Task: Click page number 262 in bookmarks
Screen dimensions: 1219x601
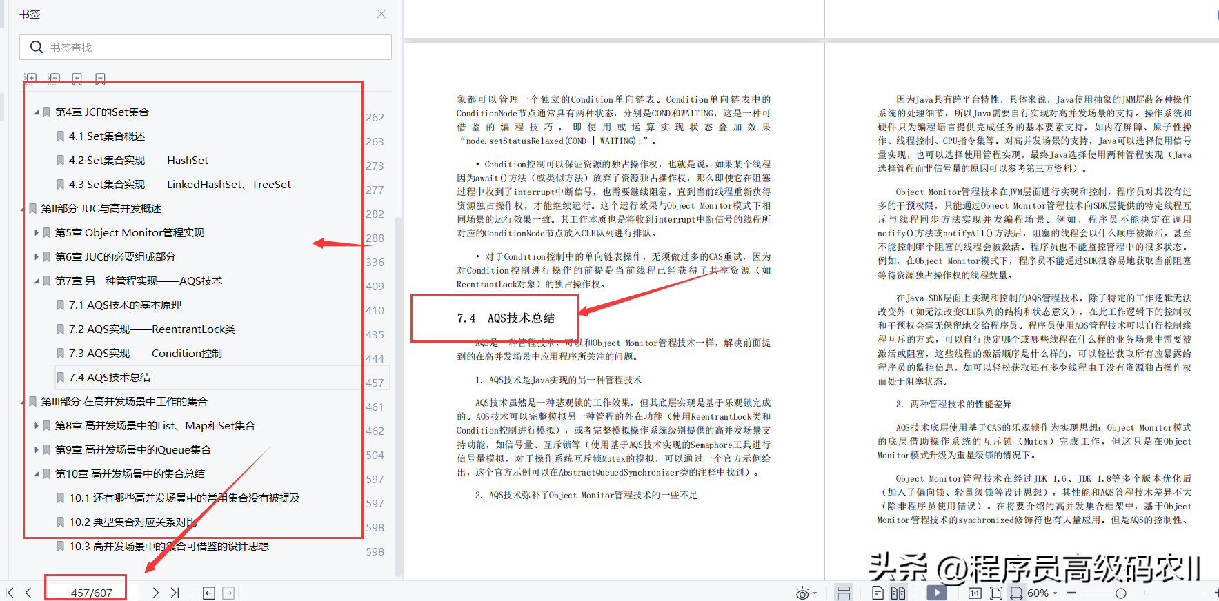Action: (375, 118)
